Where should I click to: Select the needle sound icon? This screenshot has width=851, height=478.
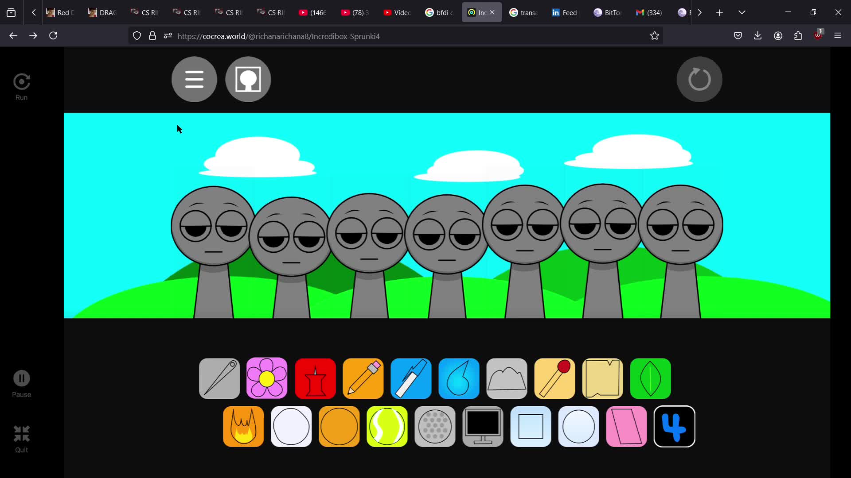coord(219,378)
